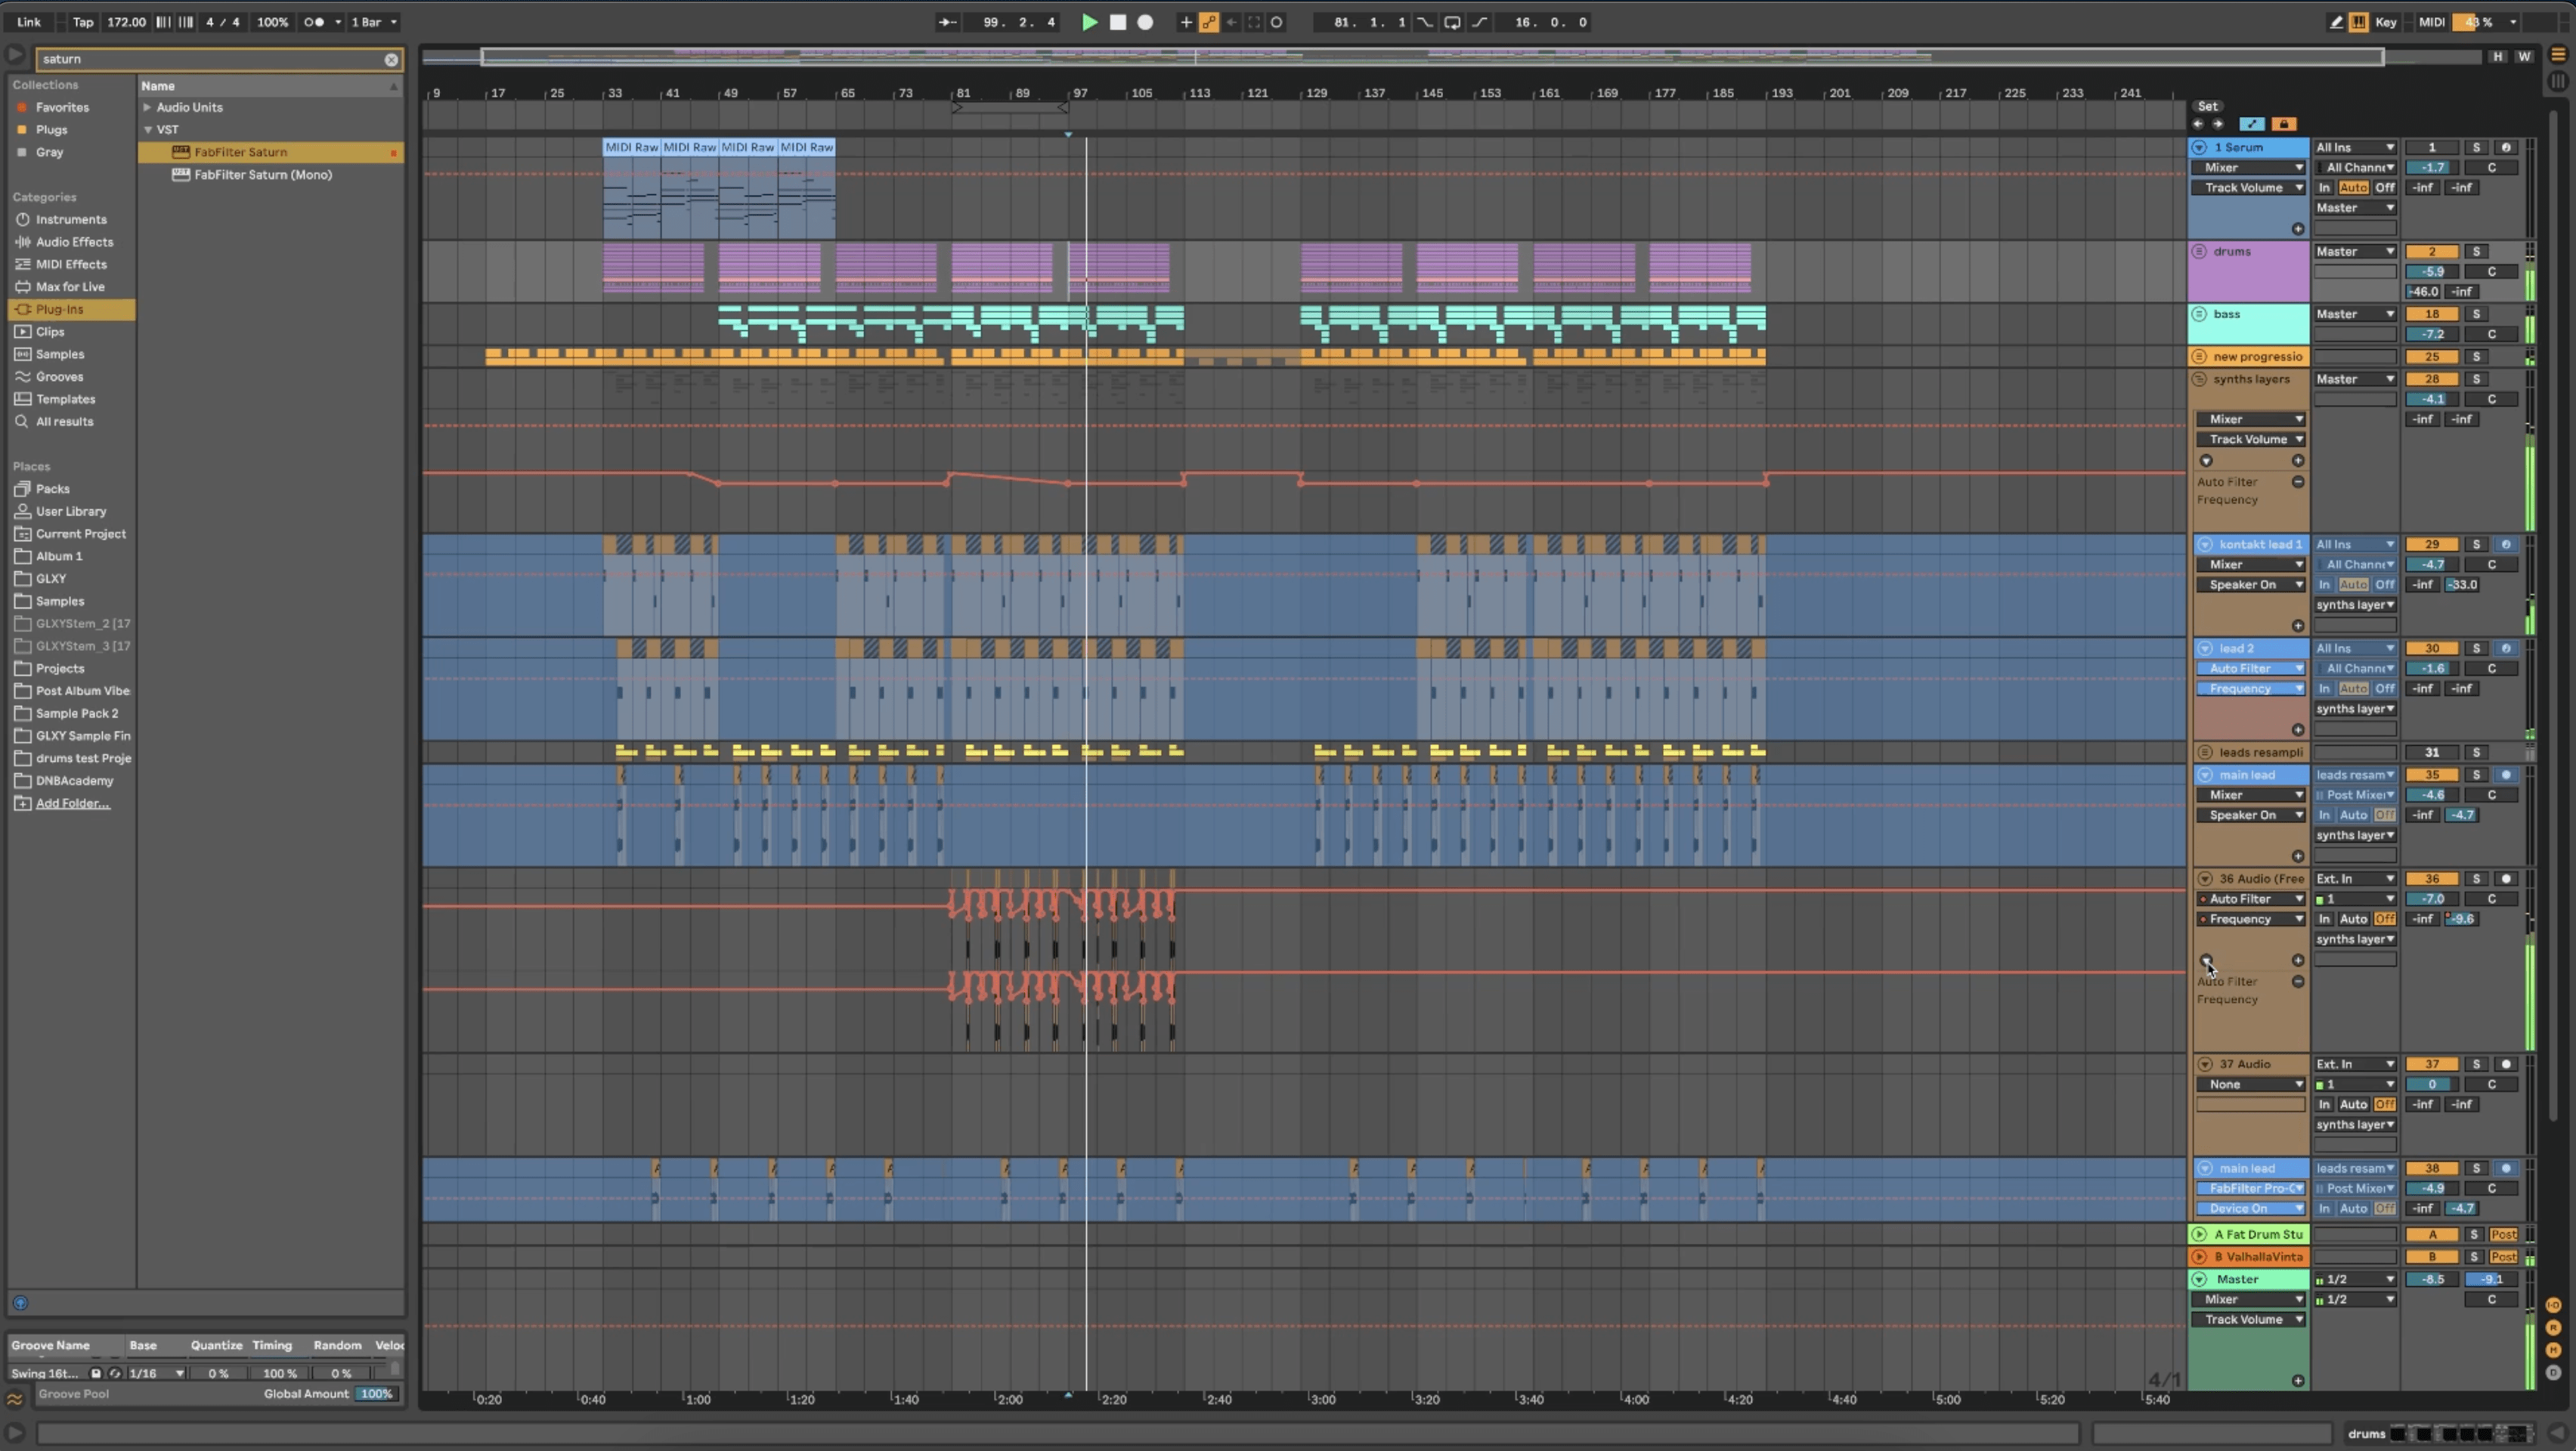
Task: Click the Link button
Action: pos(29,22)
